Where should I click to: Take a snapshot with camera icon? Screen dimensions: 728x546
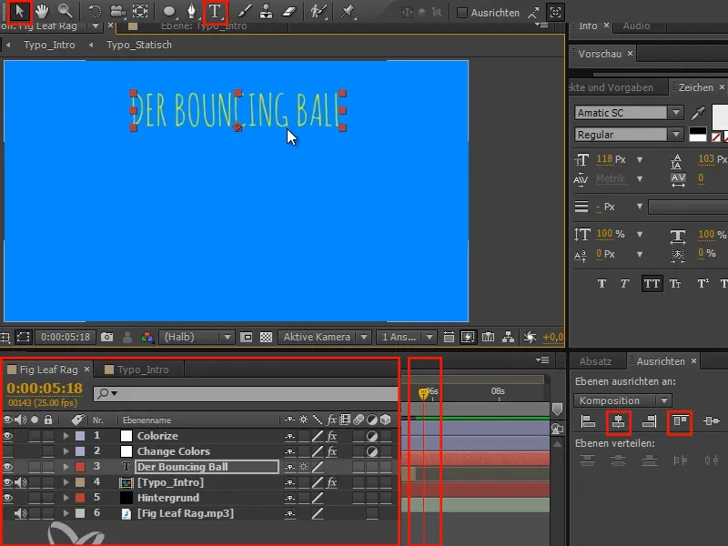[x=106, y=337]
